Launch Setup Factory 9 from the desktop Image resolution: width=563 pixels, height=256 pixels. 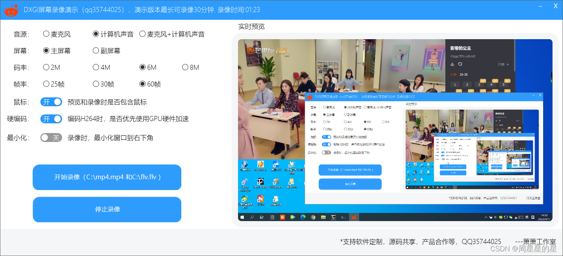point(245,182)
